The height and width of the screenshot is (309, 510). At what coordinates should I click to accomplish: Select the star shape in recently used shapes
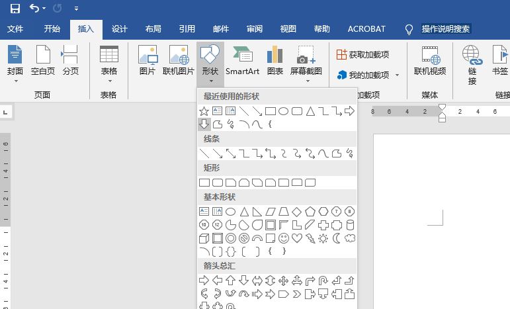pos(204,111)
